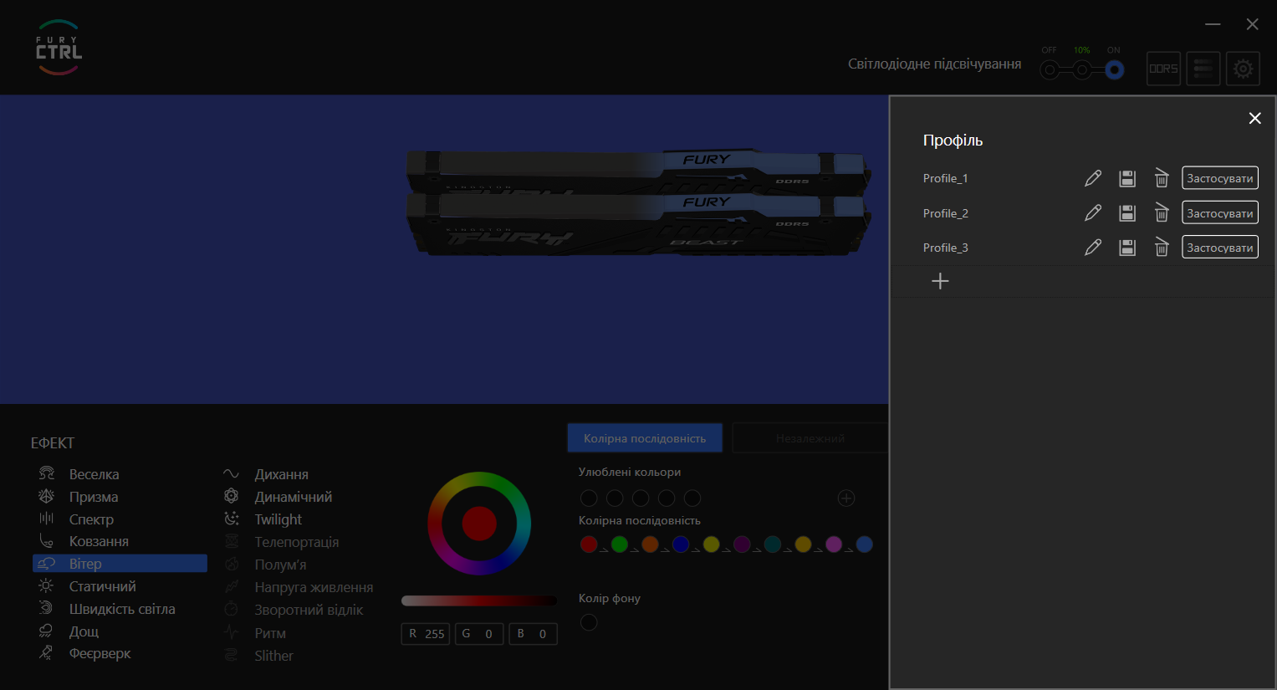Click the Profile_1 name text

coord(946,178)
